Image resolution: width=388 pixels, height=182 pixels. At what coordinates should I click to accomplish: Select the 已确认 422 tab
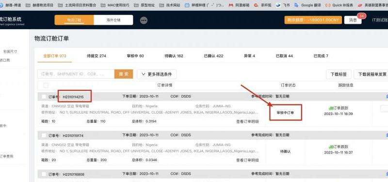213,56
